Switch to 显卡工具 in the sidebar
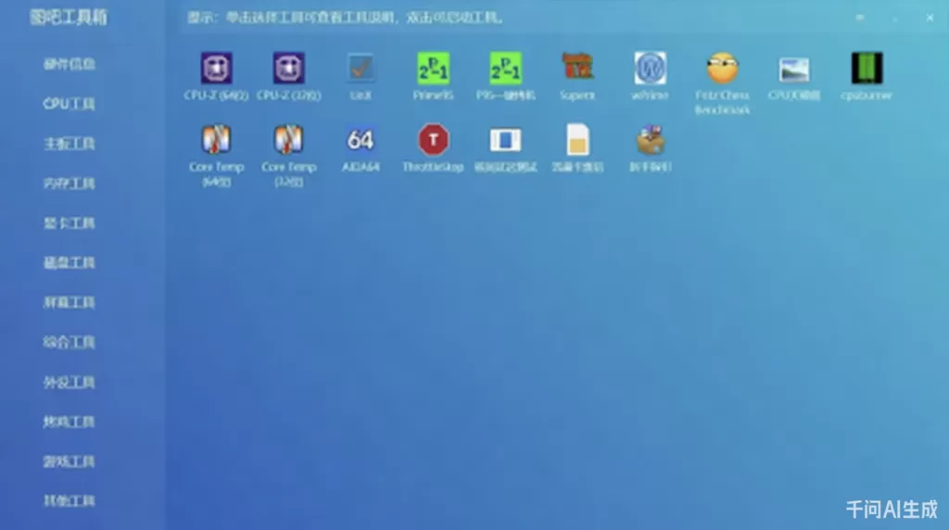This screenshot has width=949, height=530. [x=70, y=223]
